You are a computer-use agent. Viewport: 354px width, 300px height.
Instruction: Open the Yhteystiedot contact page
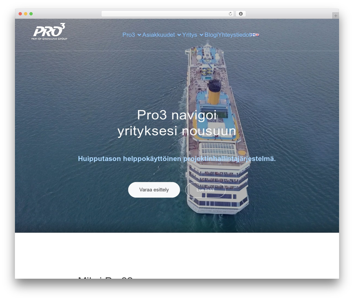coord(234,35)
